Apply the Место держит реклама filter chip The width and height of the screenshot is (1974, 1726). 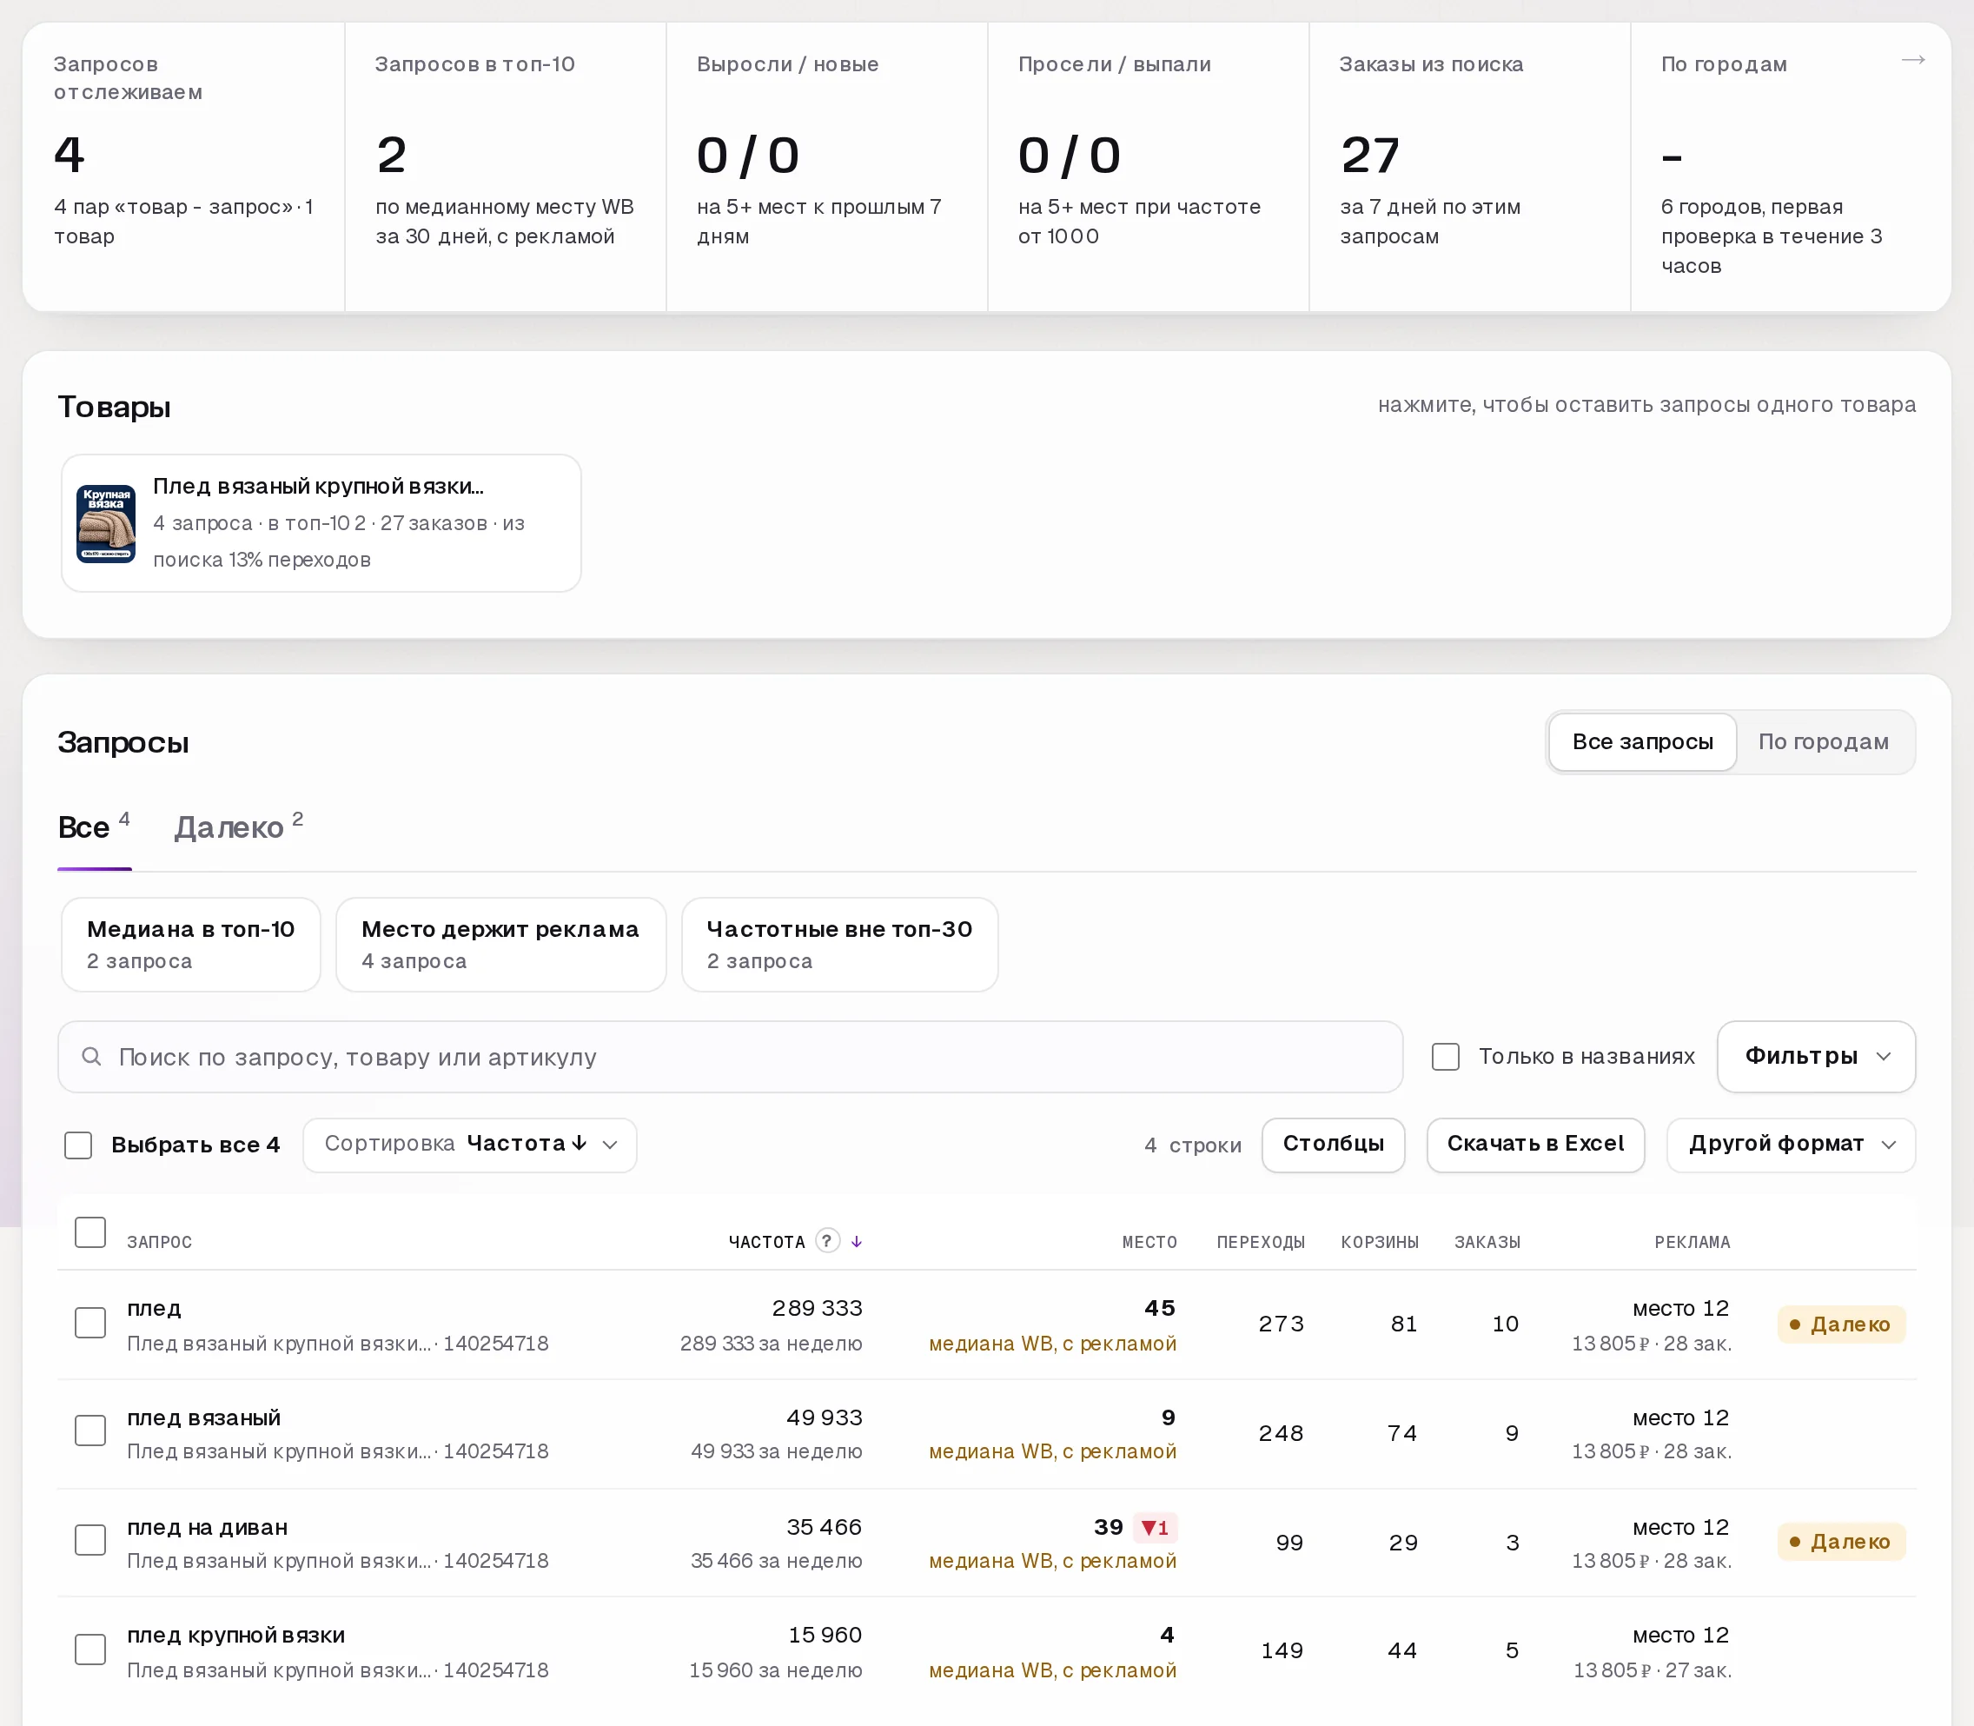coord(500,944)
